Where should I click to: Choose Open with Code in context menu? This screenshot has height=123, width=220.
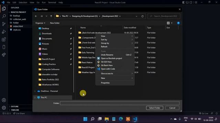point(108,69)
